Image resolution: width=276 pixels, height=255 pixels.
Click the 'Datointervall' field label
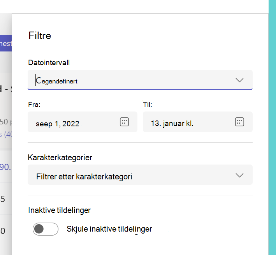pos(49,63)
